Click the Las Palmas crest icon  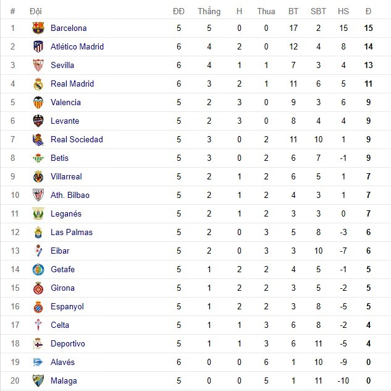click(38, 232)
